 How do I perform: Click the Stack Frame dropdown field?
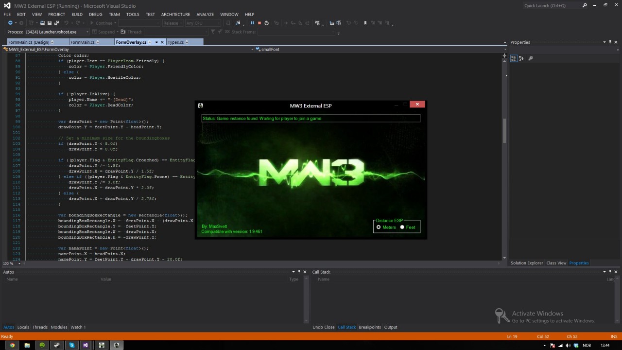[295, 32]
